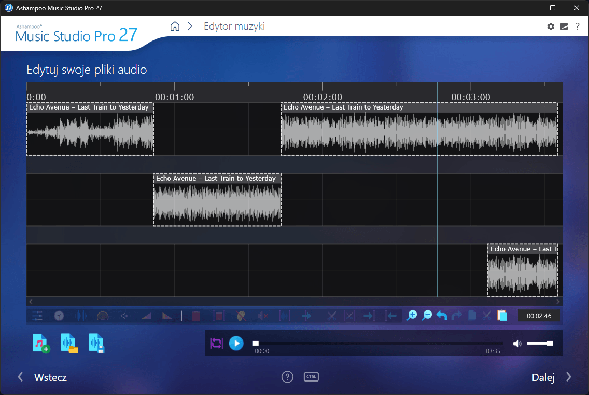Save the audio project to disk
The height and width of the screenshot is (395, 589).
pyautogui.click(x=96, y=344)
